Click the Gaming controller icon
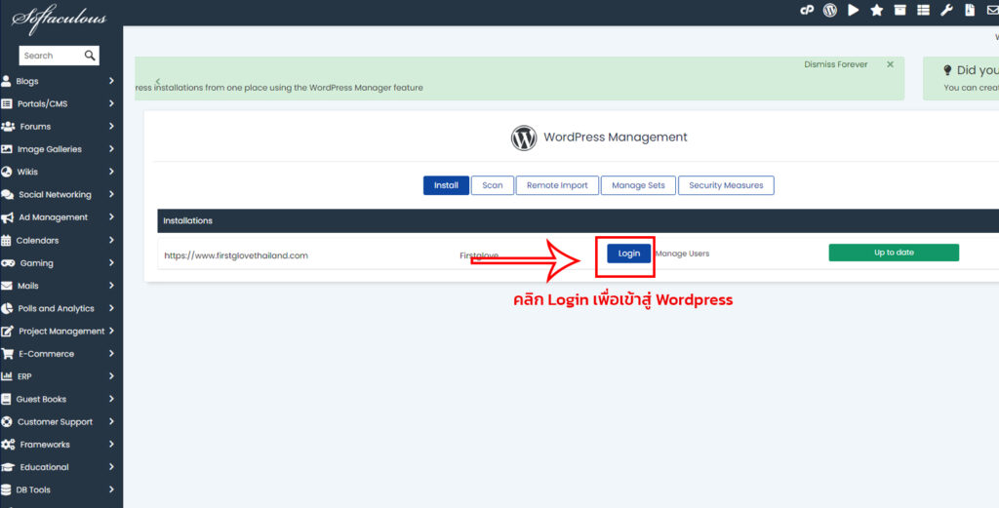Screen dimensions: 999x508 pos(8,263)
